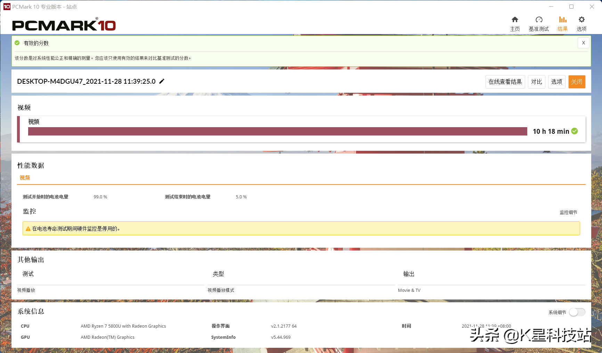
Task: Click the 99.0 % starting battery value
Action: coord(100,197)
